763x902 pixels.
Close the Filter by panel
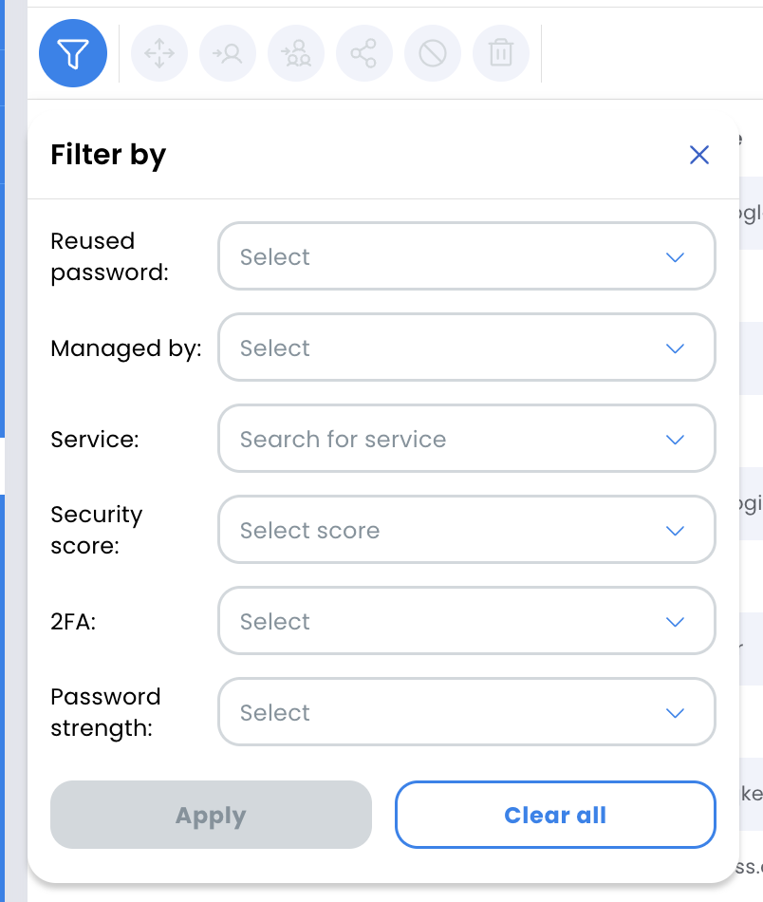(x=699, y=155)
